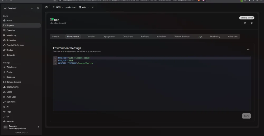The width and height of the screenshot is (264, 136).
Task: Switch to the Volume Backups tab
Action: (x=182, y=37)
